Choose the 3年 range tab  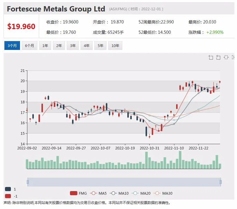73,45
